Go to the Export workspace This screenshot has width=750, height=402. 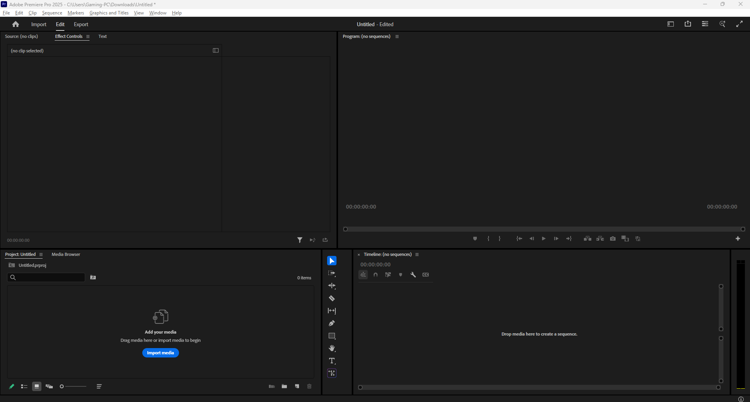pyautogui.click(x=81, y=24)
